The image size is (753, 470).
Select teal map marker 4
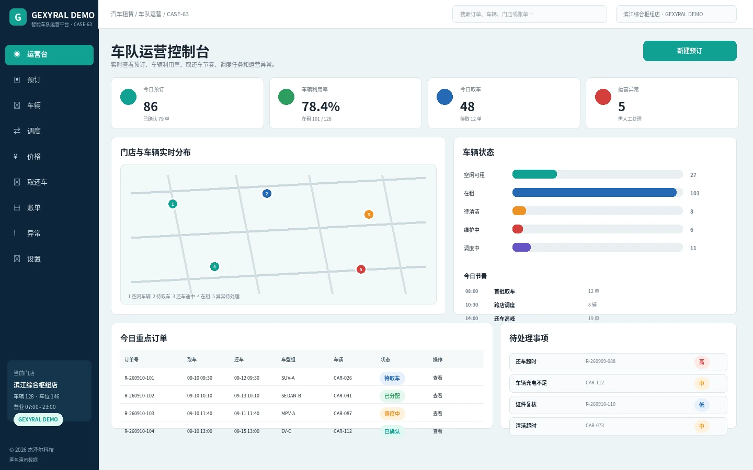coord(214,267)
